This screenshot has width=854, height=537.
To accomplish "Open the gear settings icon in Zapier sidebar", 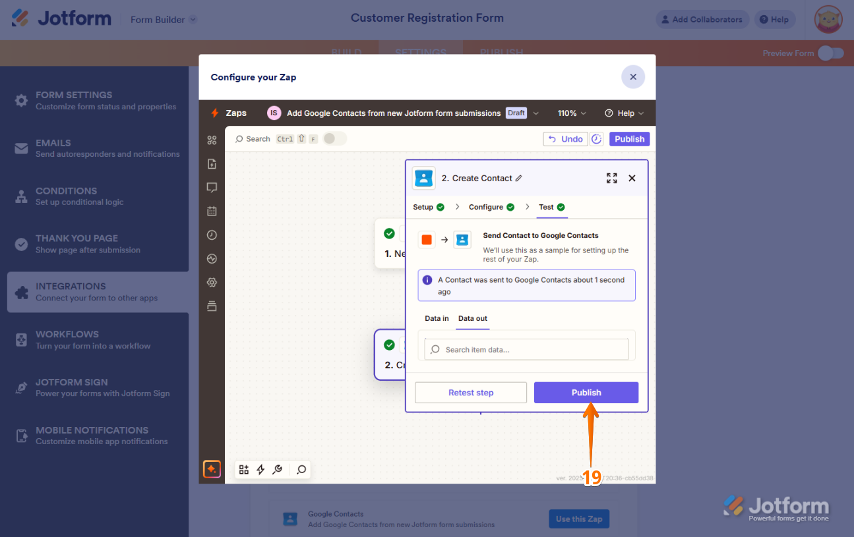I will [x=212, y=282].
